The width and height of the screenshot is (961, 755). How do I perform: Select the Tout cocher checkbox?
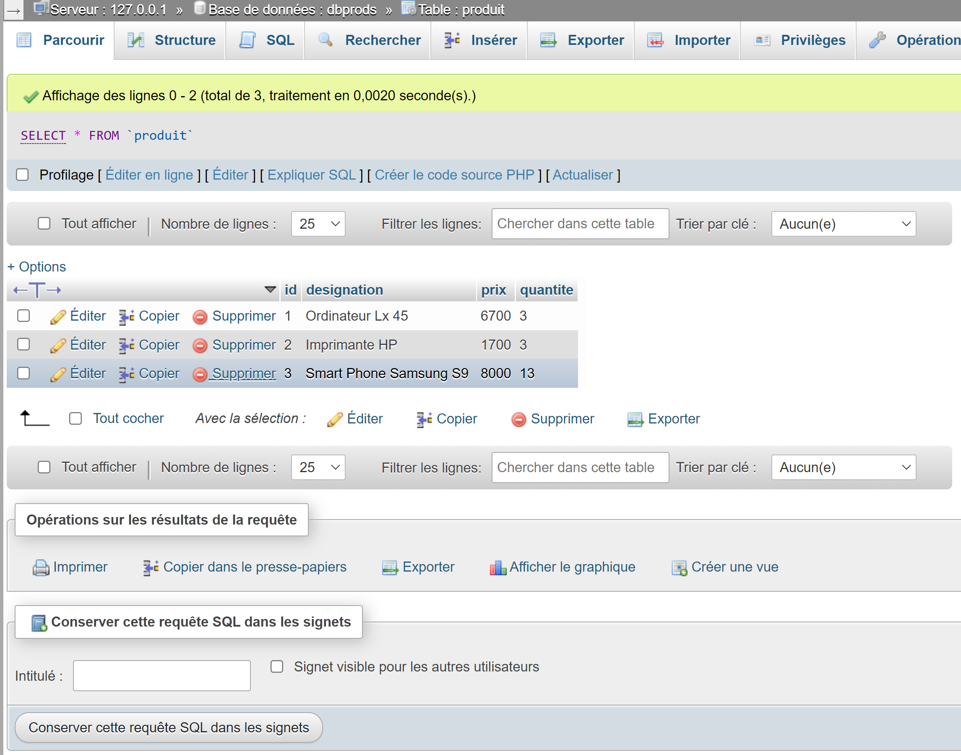(76, 418)
